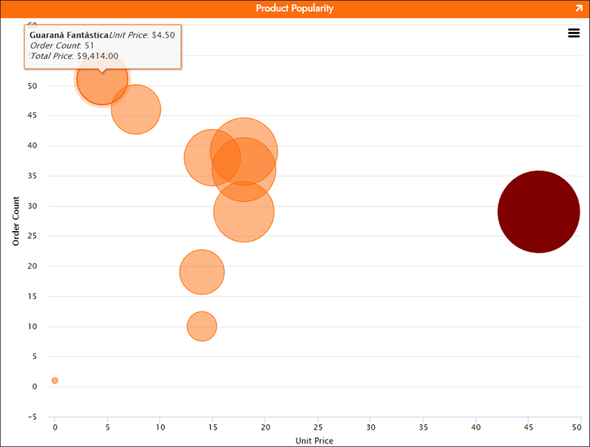Click the diagonal expand arrow in title bar

pos(580,8)
